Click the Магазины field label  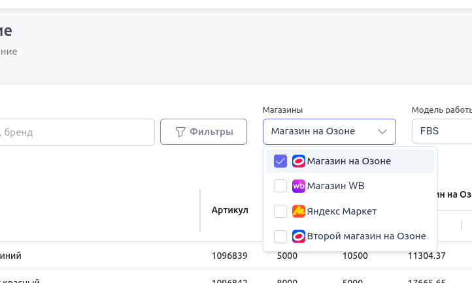[x=282, y=110]
